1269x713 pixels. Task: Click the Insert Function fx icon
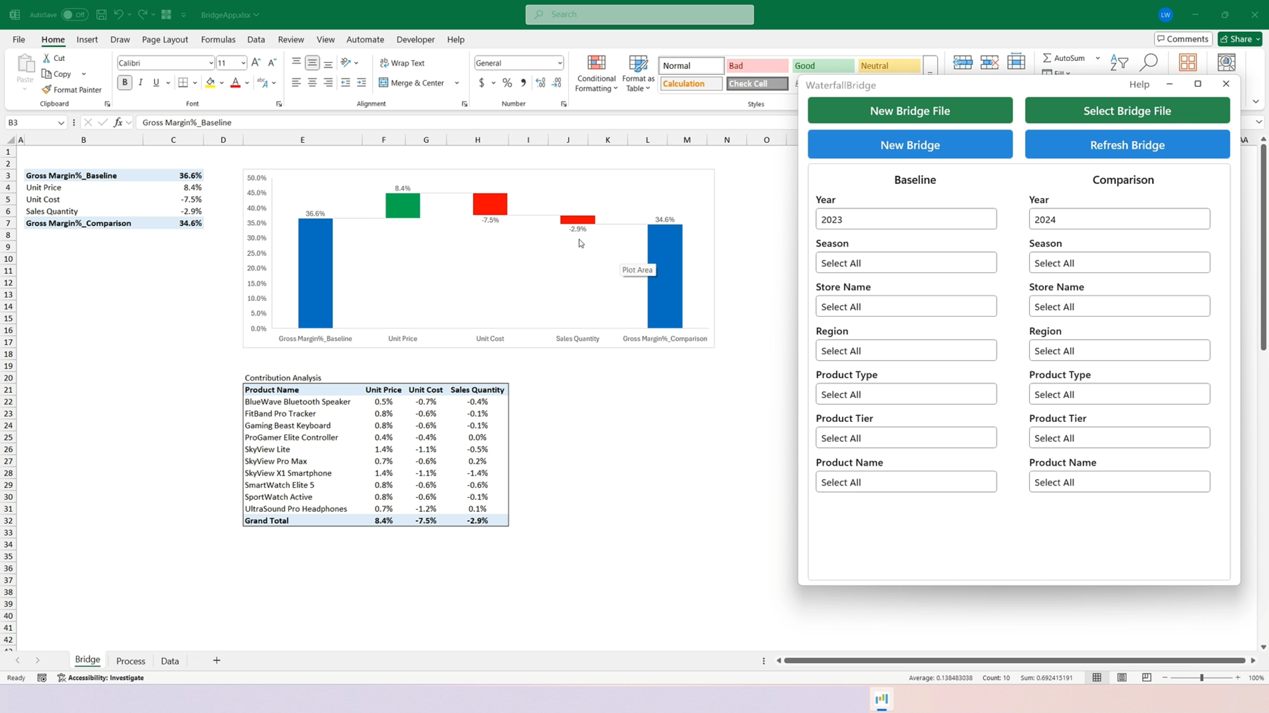pos(118,122)
